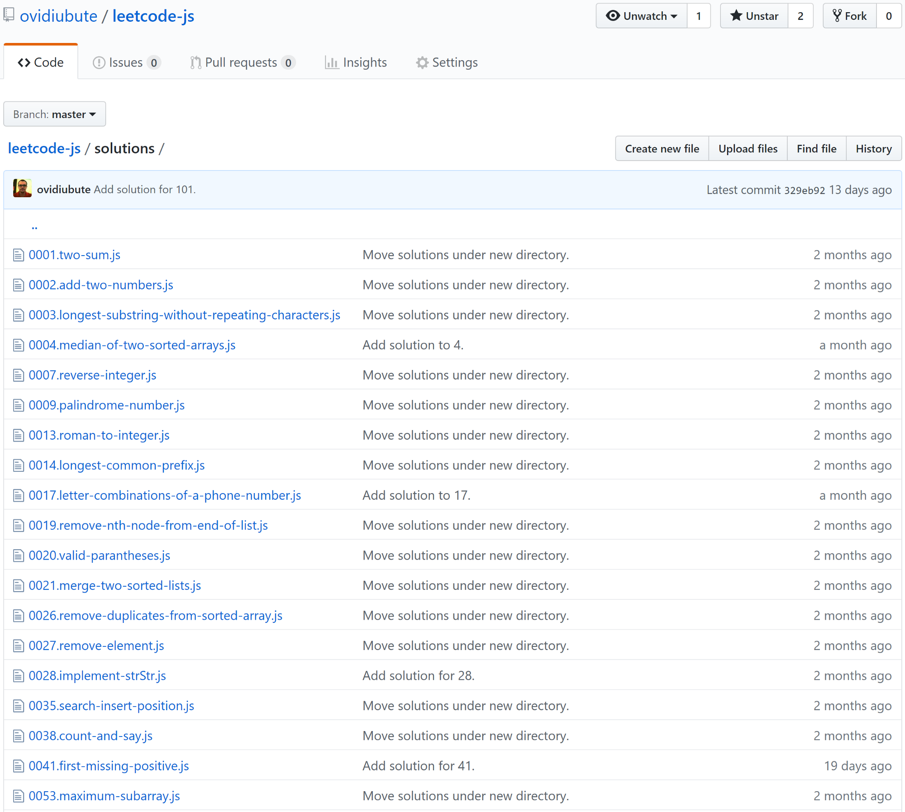Fork the leetcode-js repository
905x812 pixels.
click(849, 16)
